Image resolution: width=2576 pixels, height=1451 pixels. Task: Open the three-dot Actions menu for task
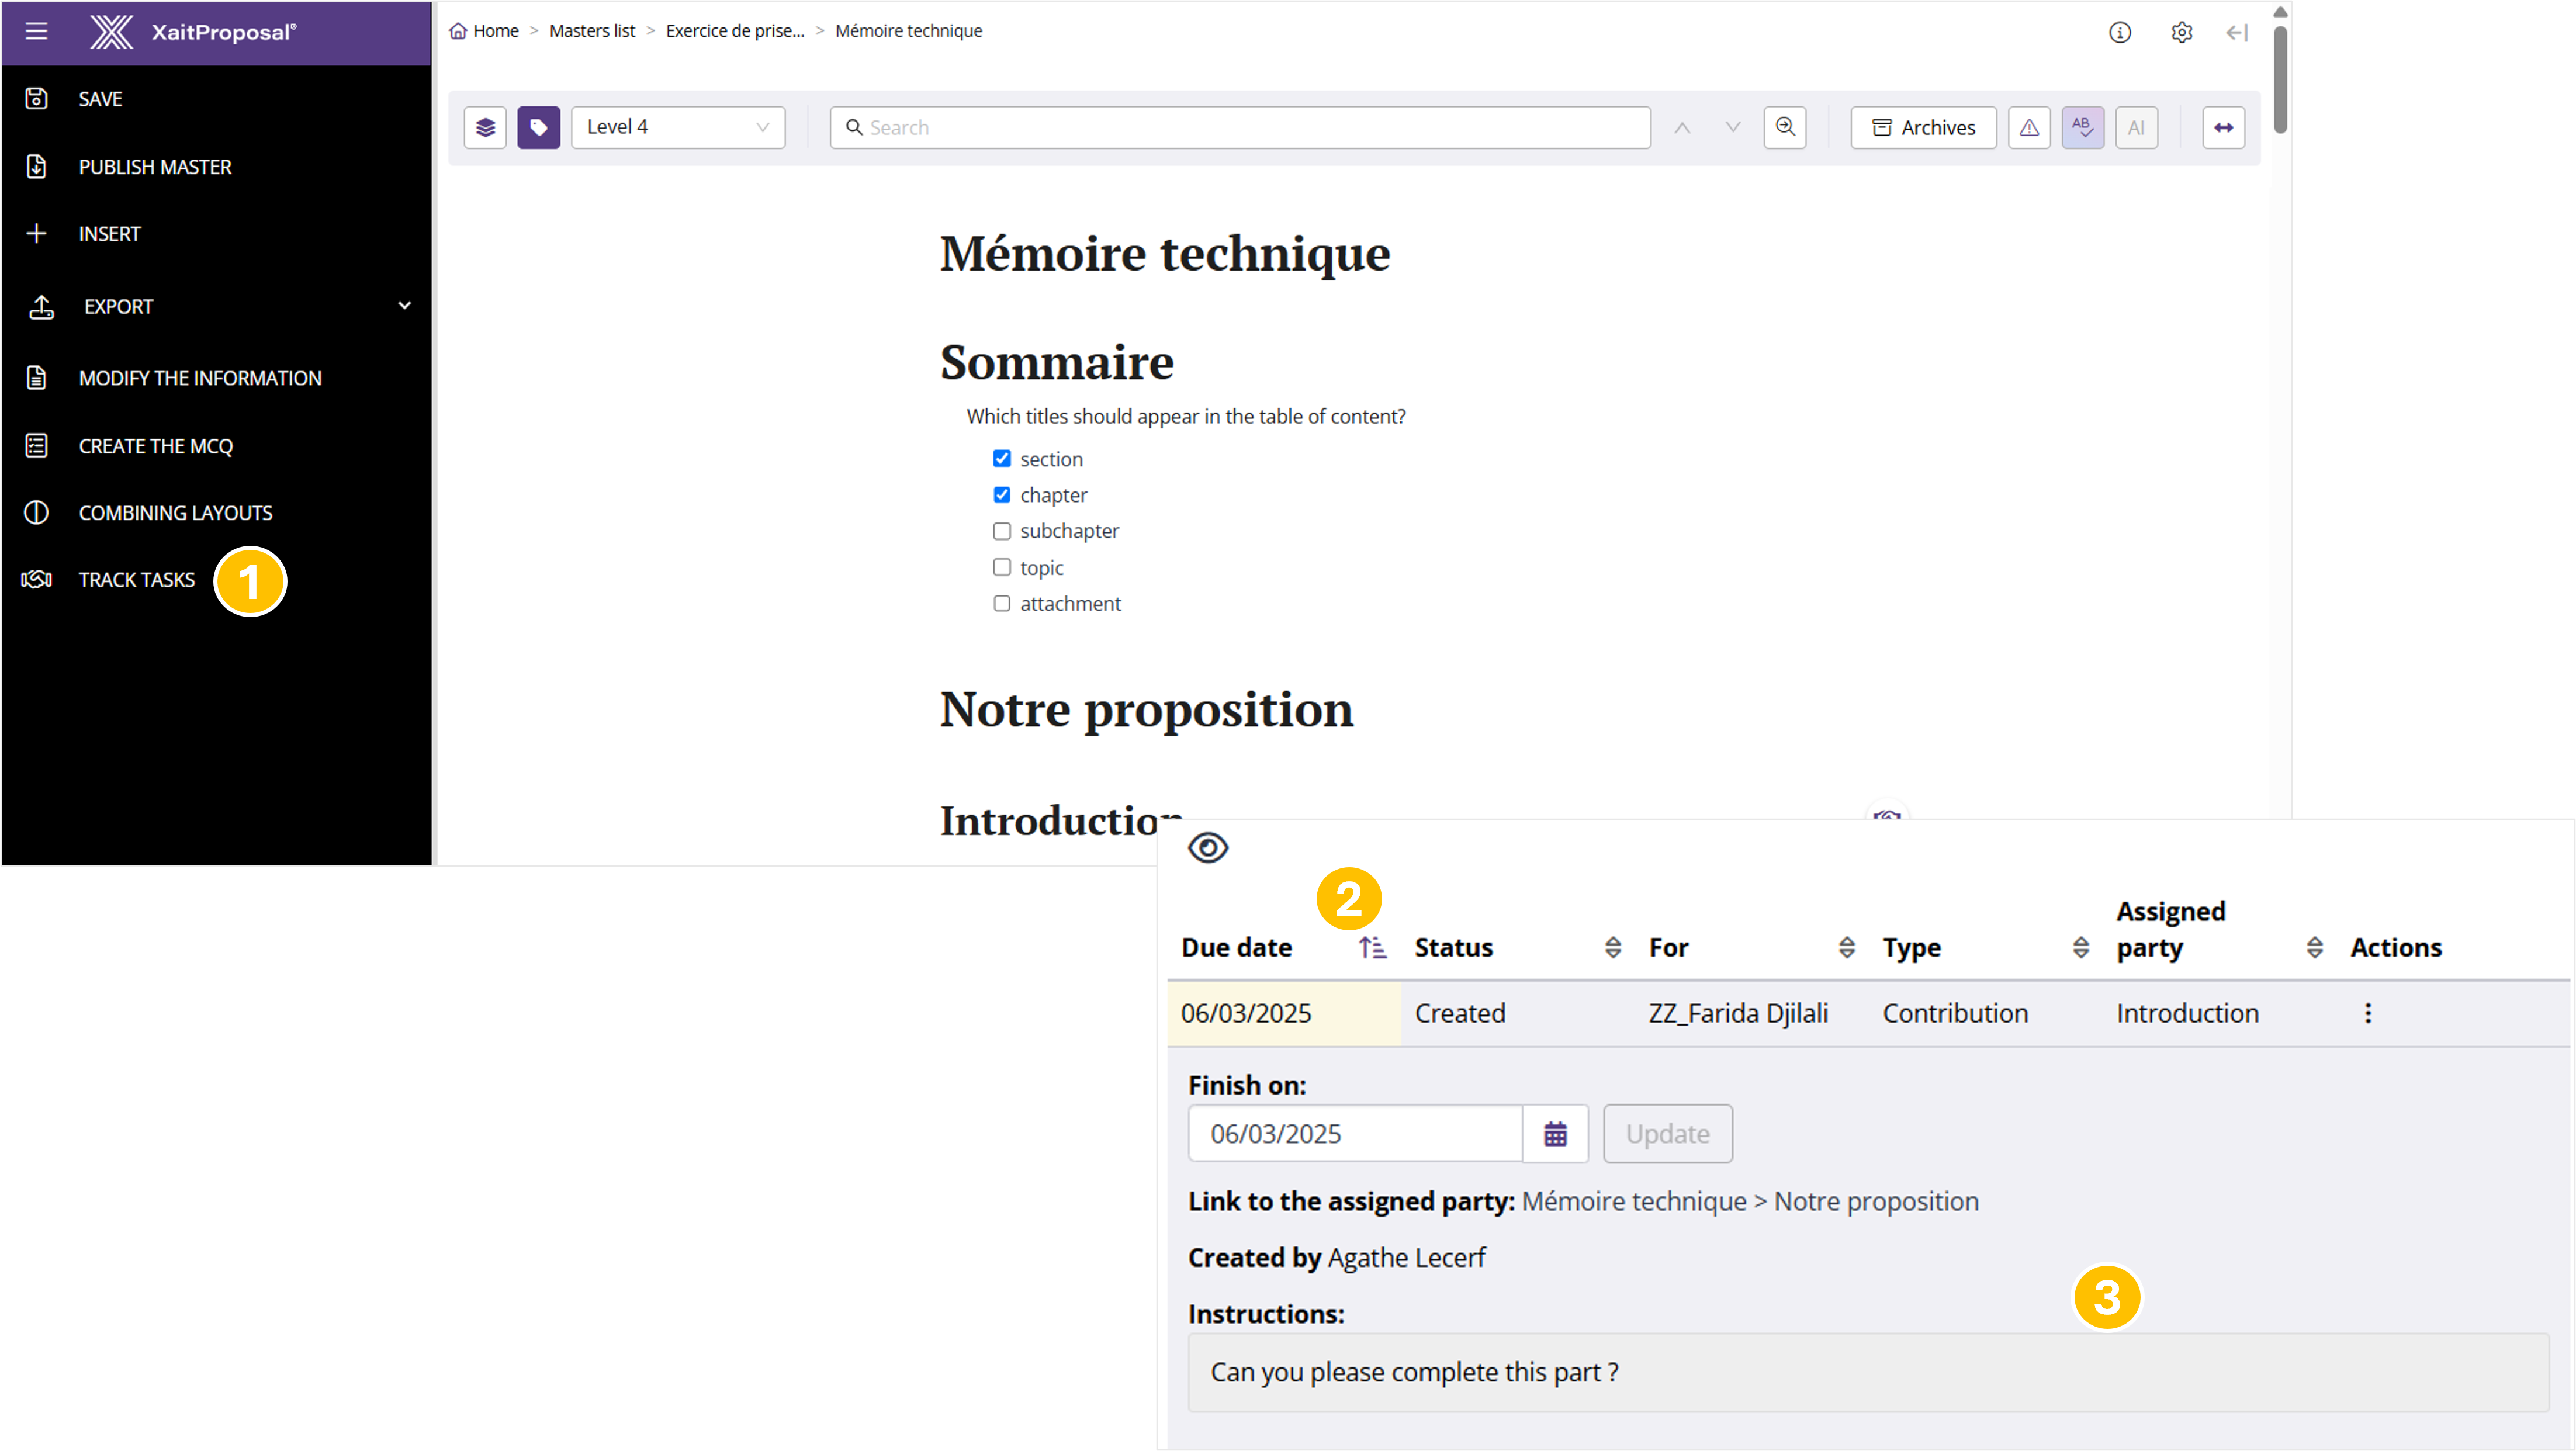coord(2368,1013)
